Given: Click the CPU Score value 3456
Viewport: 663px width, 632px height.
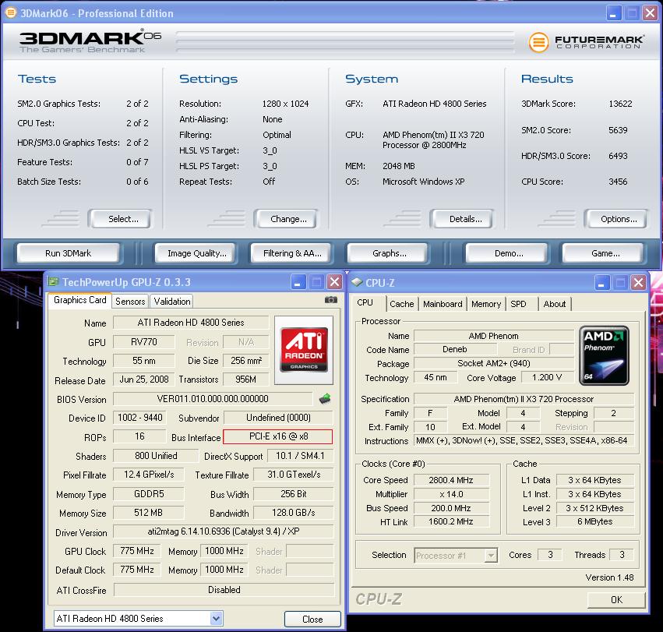Looking at the screenshot, I should (x=618, y=182).
